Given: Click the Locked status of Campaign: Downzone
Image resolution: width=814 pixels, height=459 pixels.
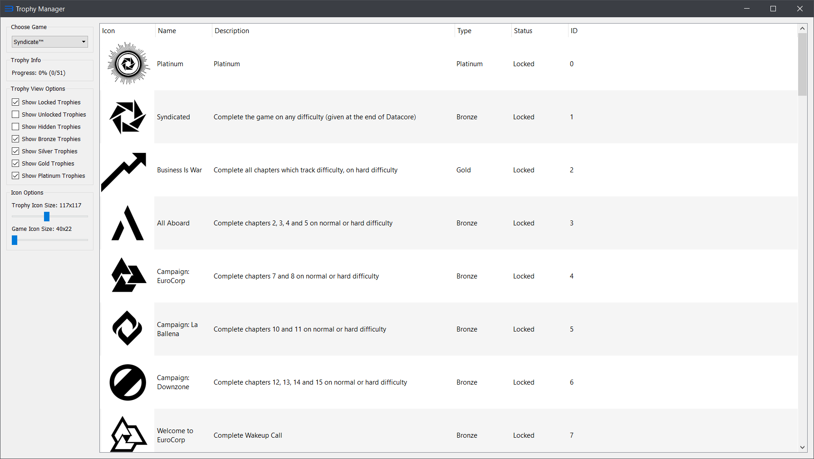Looking at the screenshot, I should (524, 382).
